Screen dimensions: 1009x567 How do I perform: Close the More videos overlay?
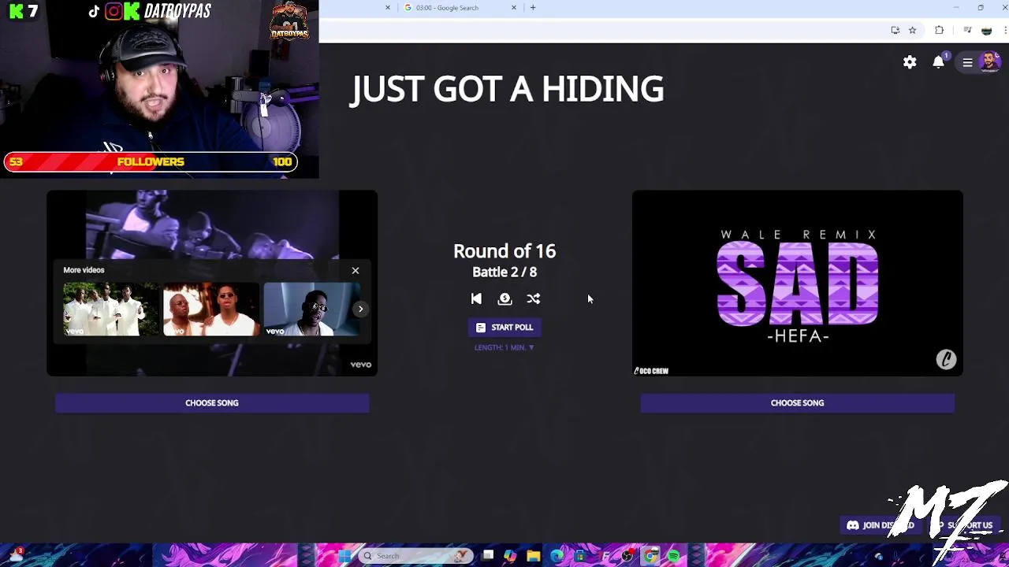tap(356, 271)
